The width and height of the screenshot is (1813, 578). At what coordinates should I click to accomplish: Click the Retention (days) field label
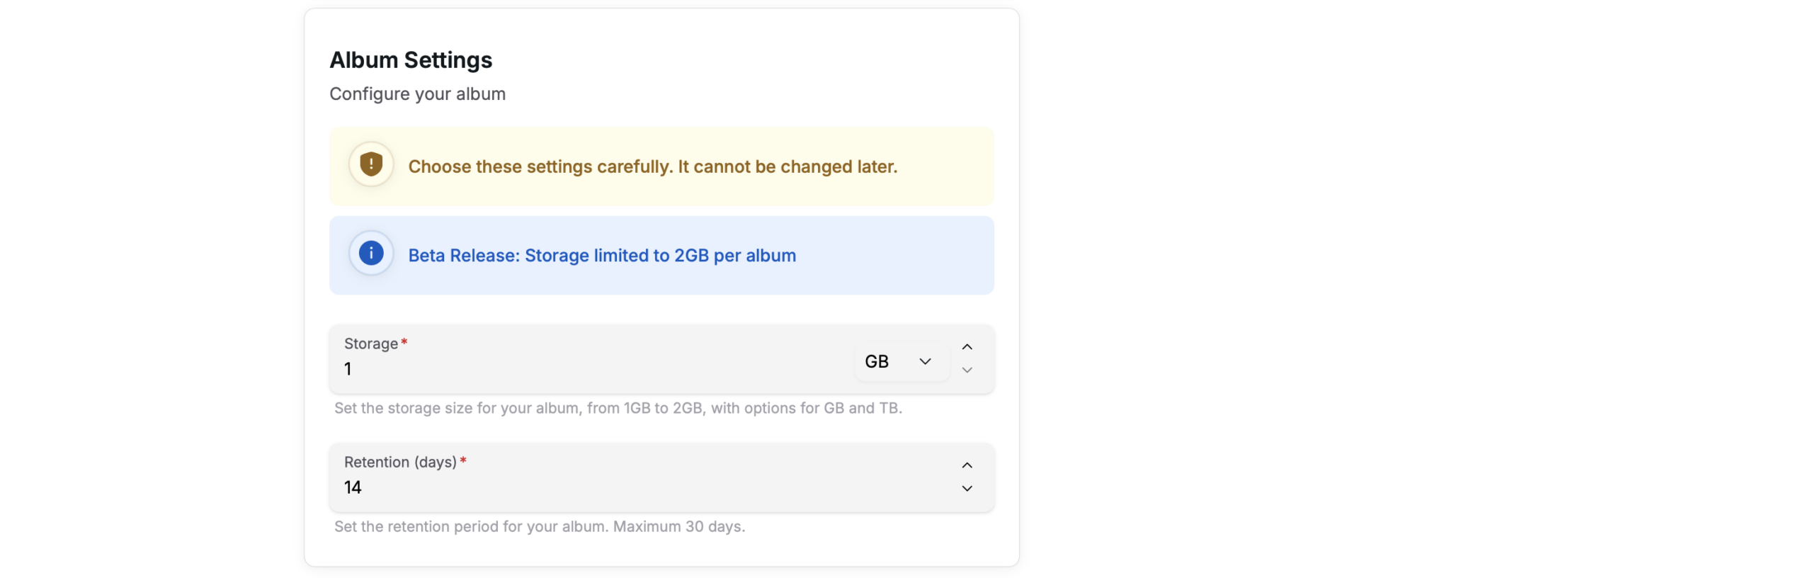tap(400, 462)
